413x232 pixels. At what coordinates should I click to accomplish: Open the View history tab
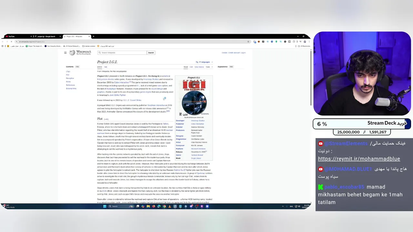pyautogui.click(x=199, y=67)
